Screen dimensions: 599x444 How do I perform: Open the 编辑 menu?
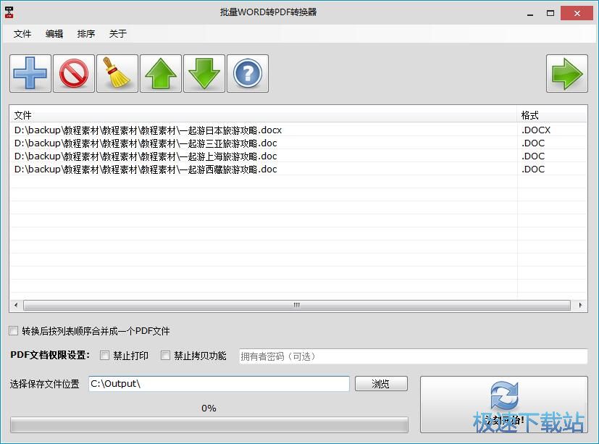54,33
